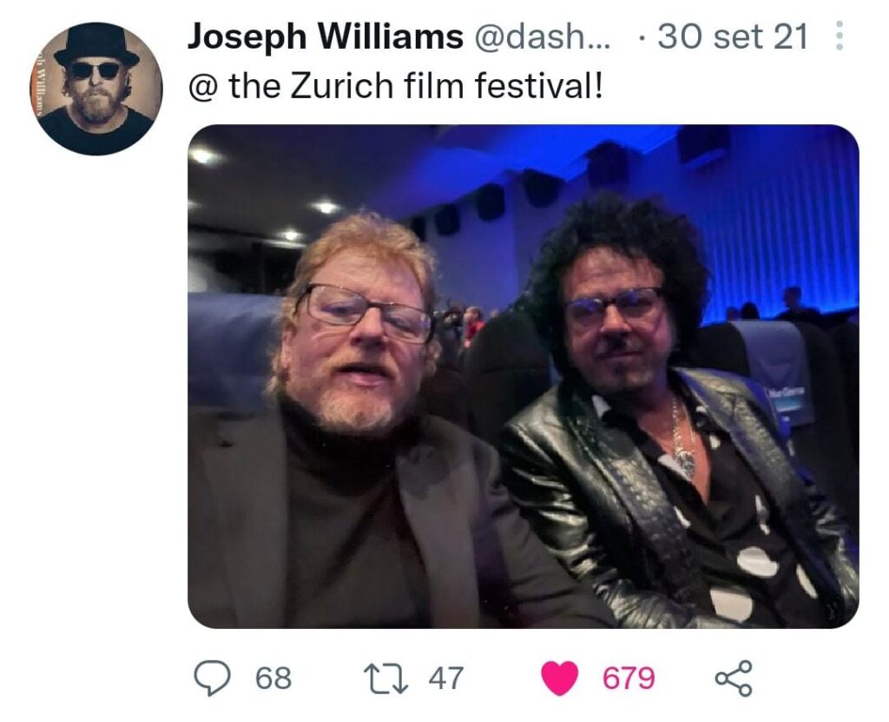889x722 pixels.
Task: Click the 68 replies count
Action: (273, 679)
